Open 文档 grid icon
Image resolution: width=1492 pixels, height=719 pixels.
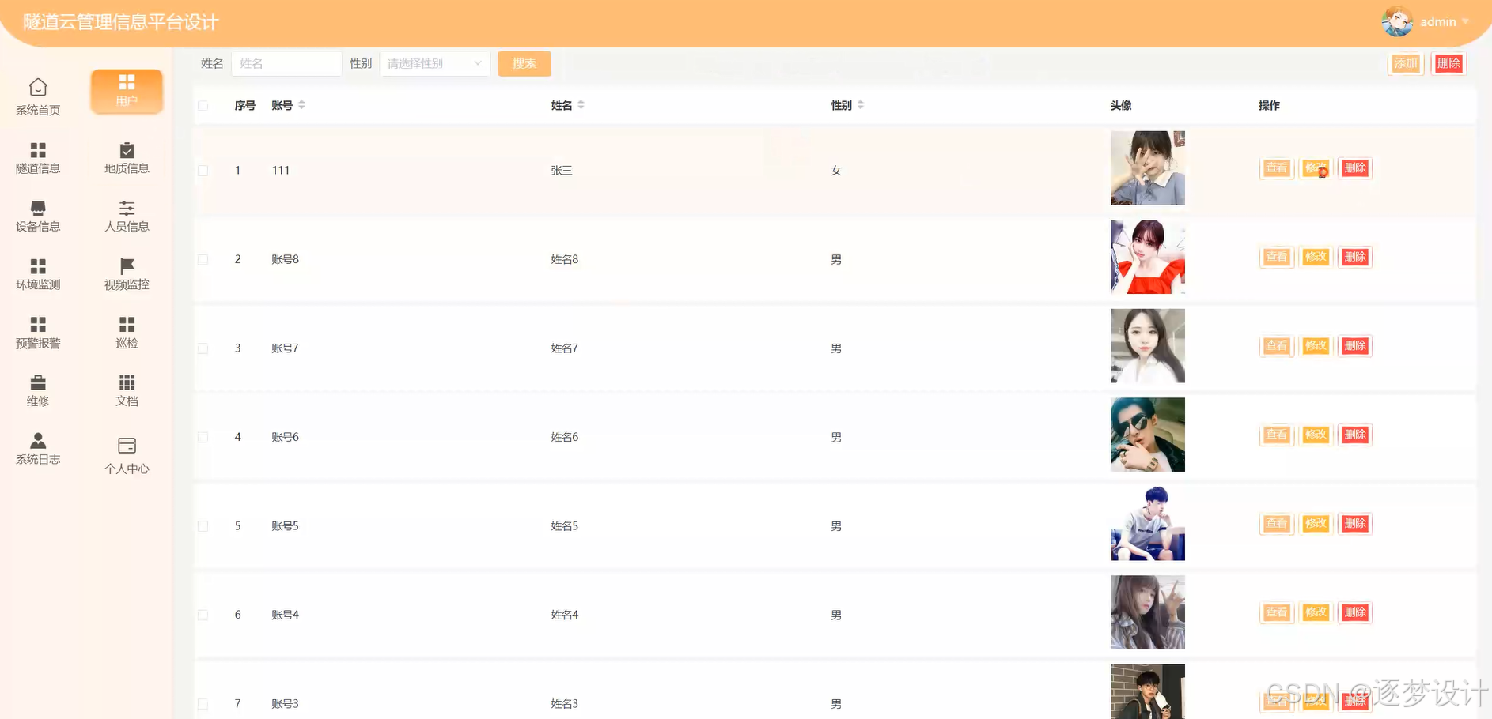[127, 382]
